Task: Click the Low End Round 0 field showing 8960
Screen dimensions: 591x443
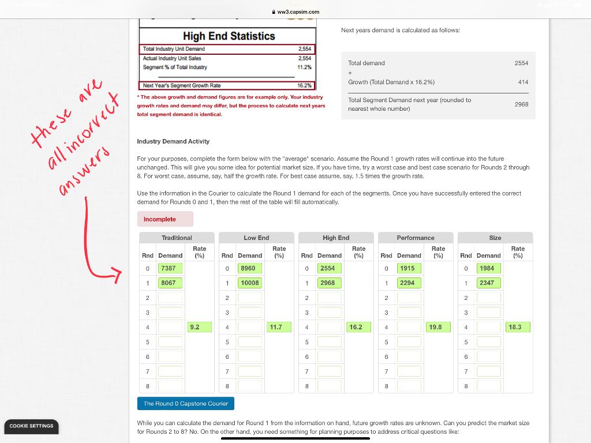Action: [x=249, y=268]
